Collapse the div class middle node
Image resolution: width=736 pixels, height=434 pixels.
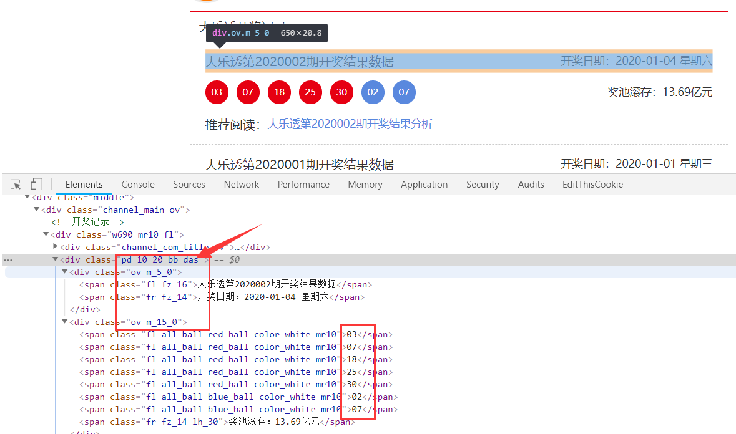click(27, 197)
